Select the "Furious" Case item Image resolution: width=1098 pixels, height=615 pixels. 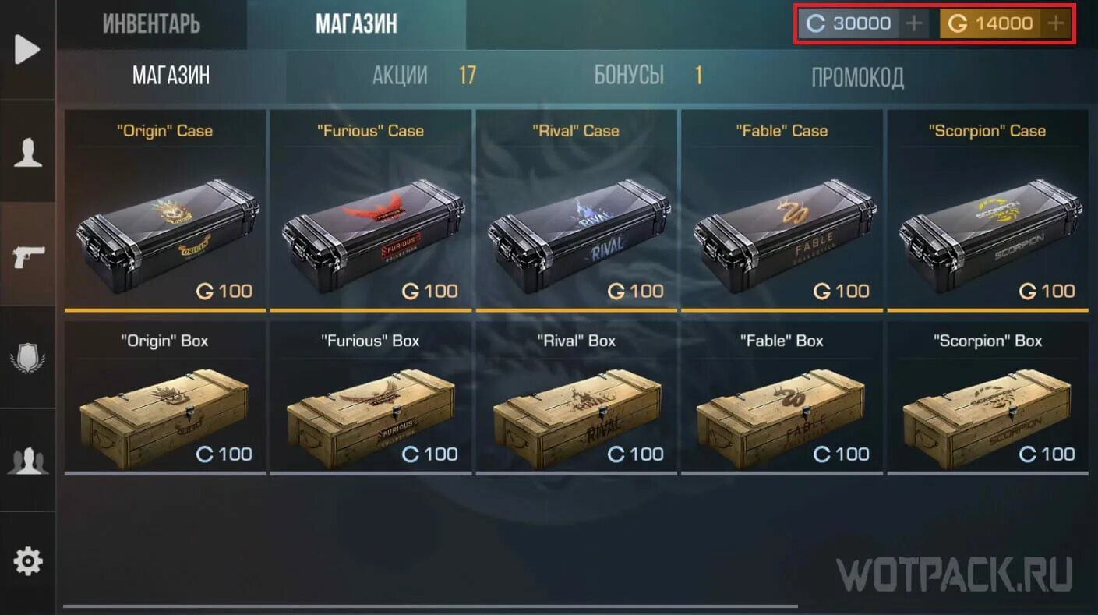(371, 211)
